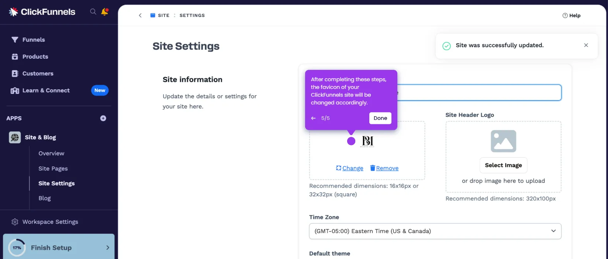608x259 pixels.
Task: Open Help
Action: click(571, 15)
